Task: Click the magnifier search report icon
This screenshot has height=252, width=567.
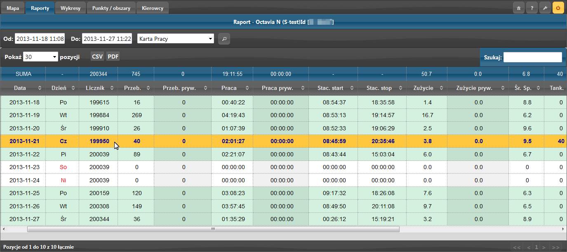Action: click(x=224, y=39)
